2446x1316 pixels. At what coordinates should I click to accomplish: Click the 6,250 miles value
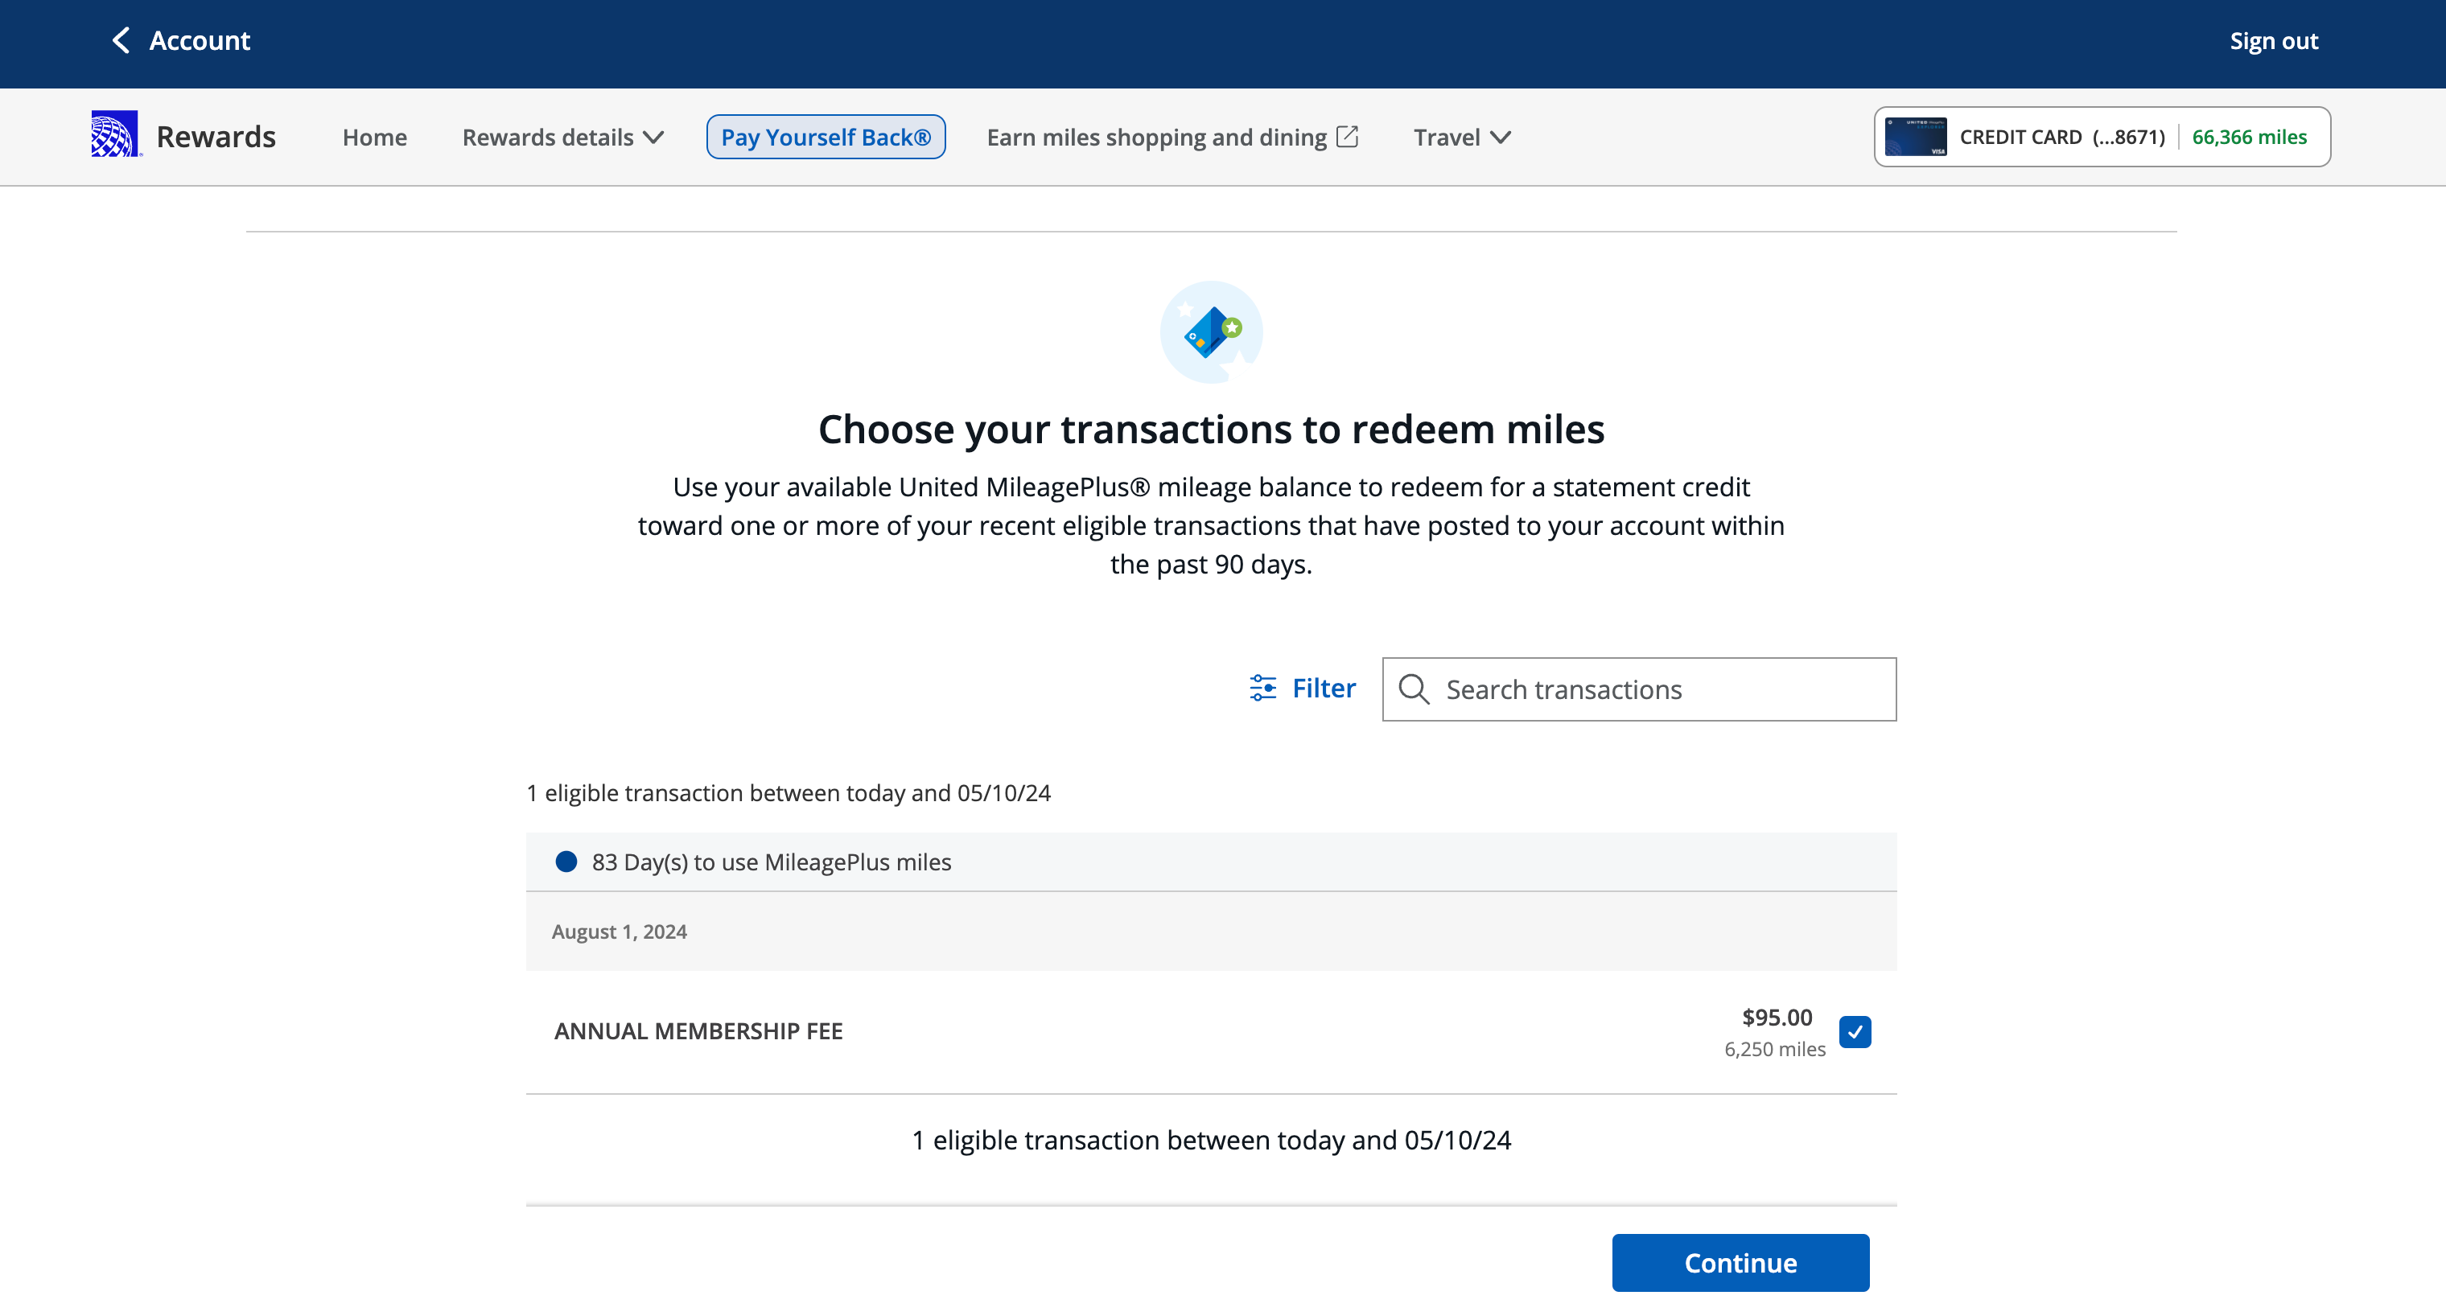[1775, 1049]
